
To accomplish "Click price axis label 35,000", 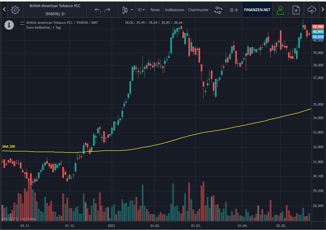I will click(318, 104).
